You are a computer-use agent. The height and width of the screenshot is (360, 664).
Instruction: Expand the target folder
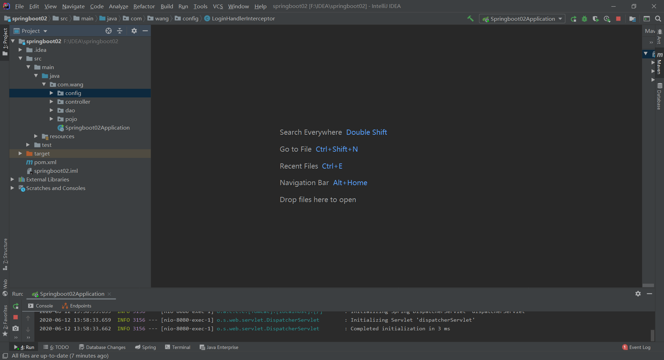pyautogui.click(x=20, y=153)
